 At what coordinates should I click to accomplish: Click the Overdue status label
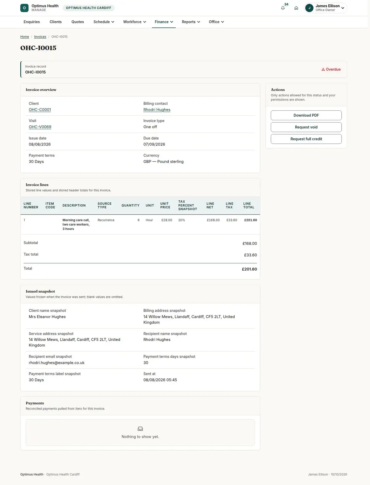click(331, 70)
